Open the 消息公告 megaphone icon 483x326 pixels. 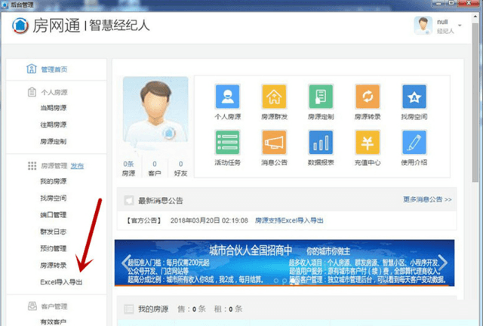(274, 142)
